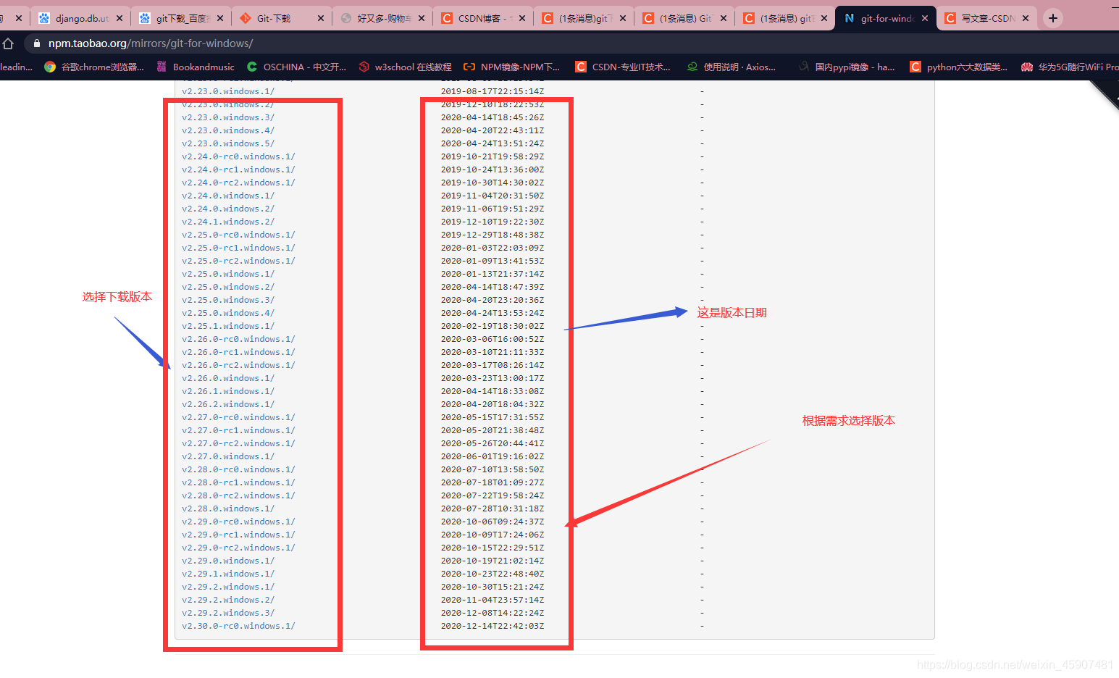The image size is (1119, 678).
Task: Open v2.29.2.windows.2/ link
Action: coord(228,600)
